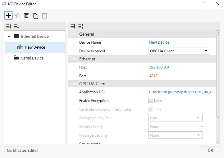
Task: Click the Copy device icon
Action: pos(35,15)
